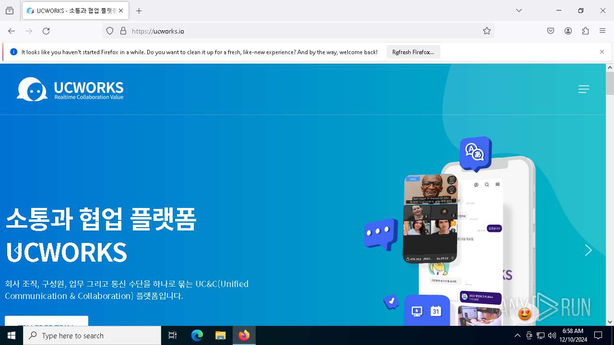614x345 pixels.
Task: Open clock showing 6:58 AM
Action: pyautogui.click(x=573, y=335)
